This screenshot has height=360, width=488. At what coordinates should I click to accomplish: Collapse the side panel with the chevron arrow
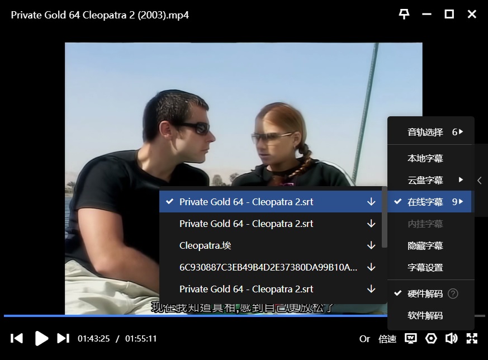click(480, 181)
